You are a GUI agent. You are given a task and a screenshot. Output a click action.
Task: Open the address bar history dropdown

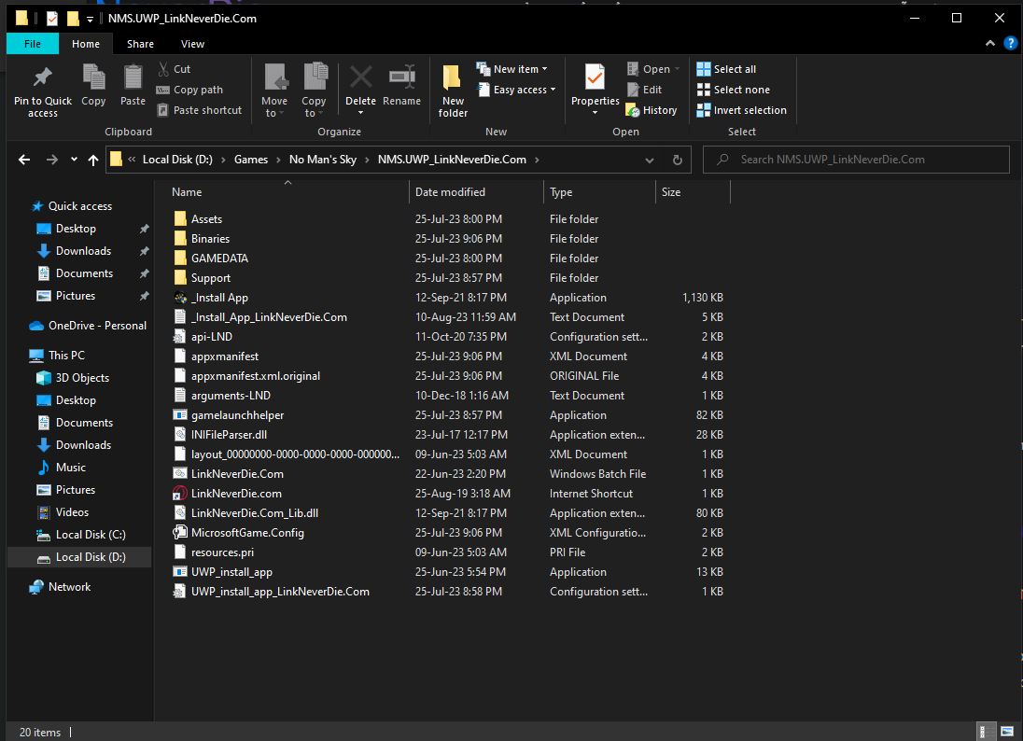pos(650,160)
